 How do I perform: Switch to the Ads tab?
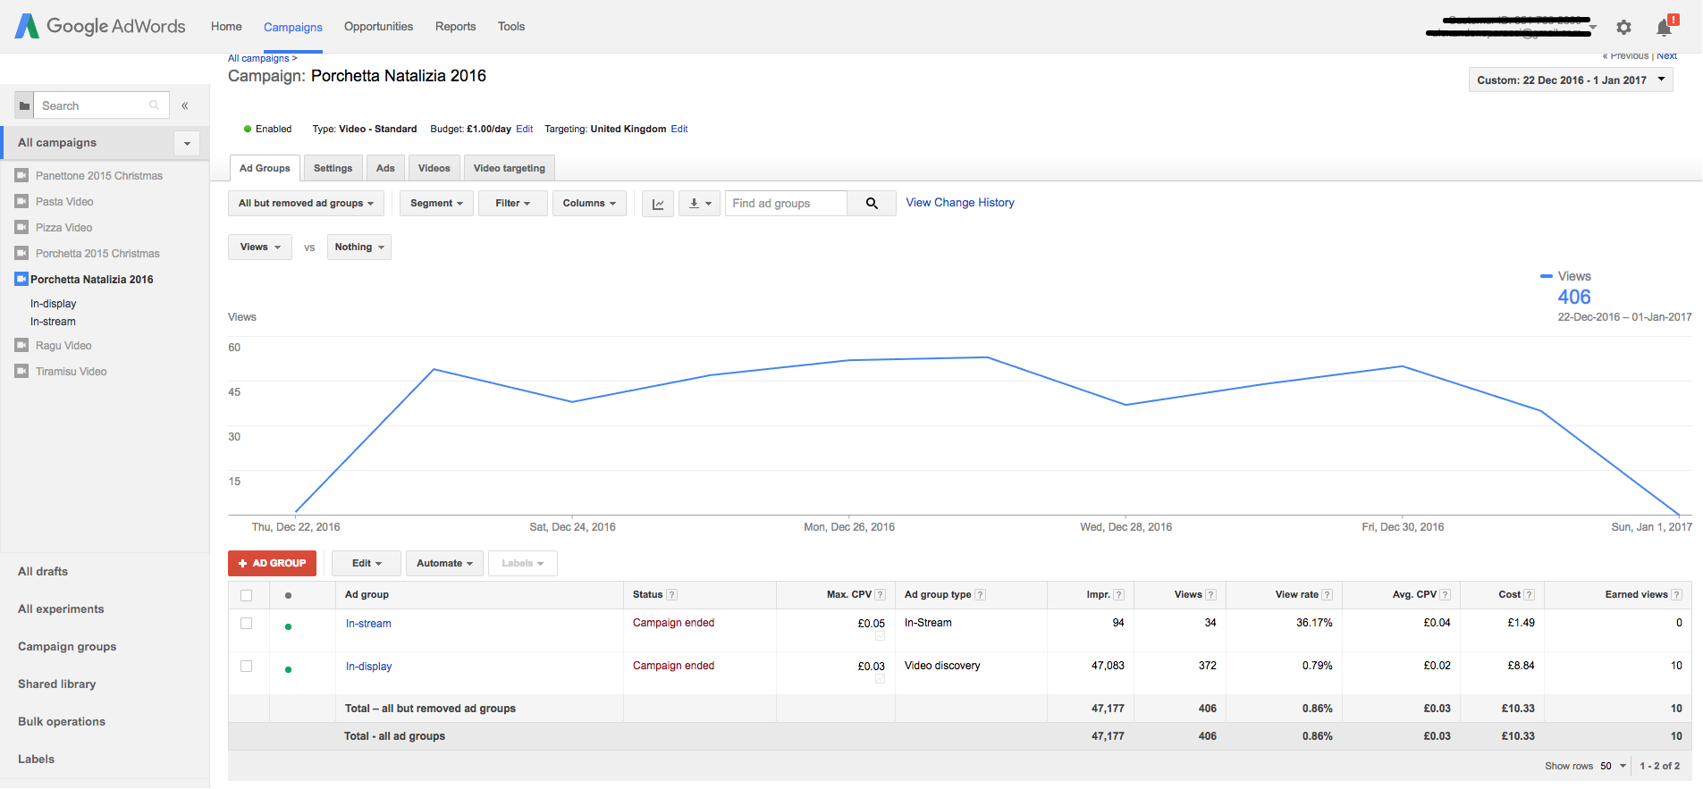pyautogui.click(x=385, y=168)
